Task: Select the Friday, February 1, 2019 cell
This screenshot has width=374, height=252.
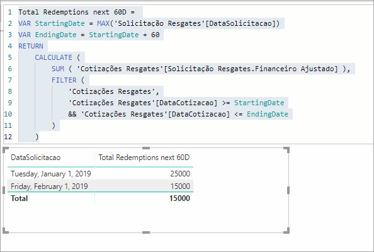Action: tap(49, 186)
